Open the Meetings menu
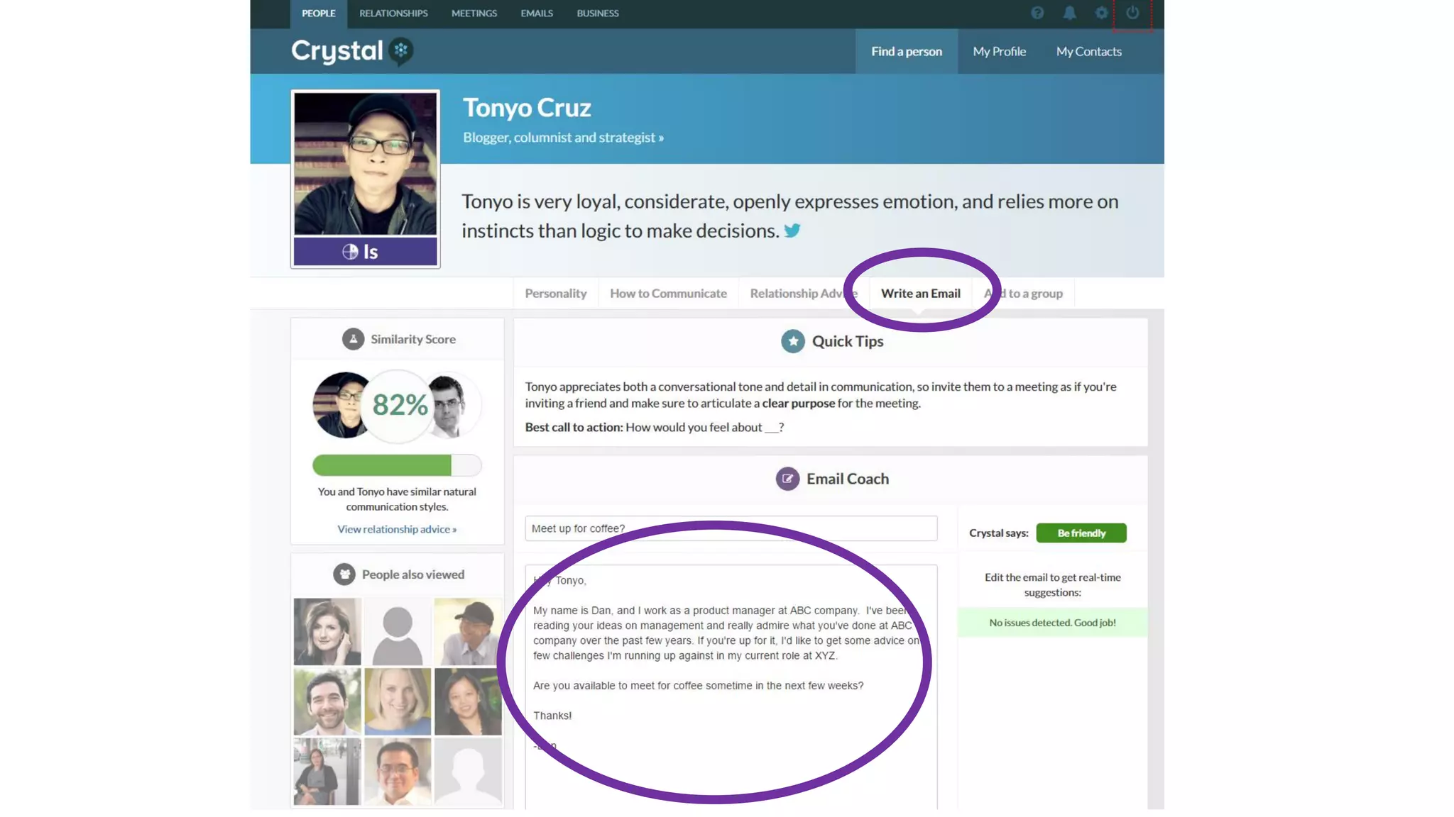The image size is (1454, 817). [474, 13]
